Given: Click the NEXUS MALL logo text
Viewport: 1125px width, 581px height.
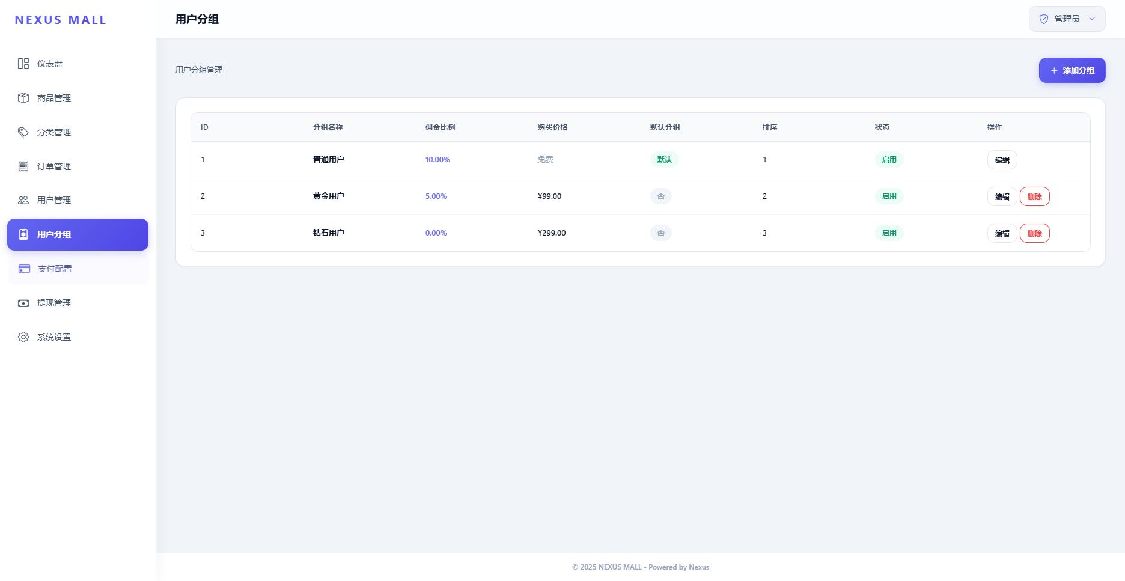Looking at the screenshot, I should 61,20.
